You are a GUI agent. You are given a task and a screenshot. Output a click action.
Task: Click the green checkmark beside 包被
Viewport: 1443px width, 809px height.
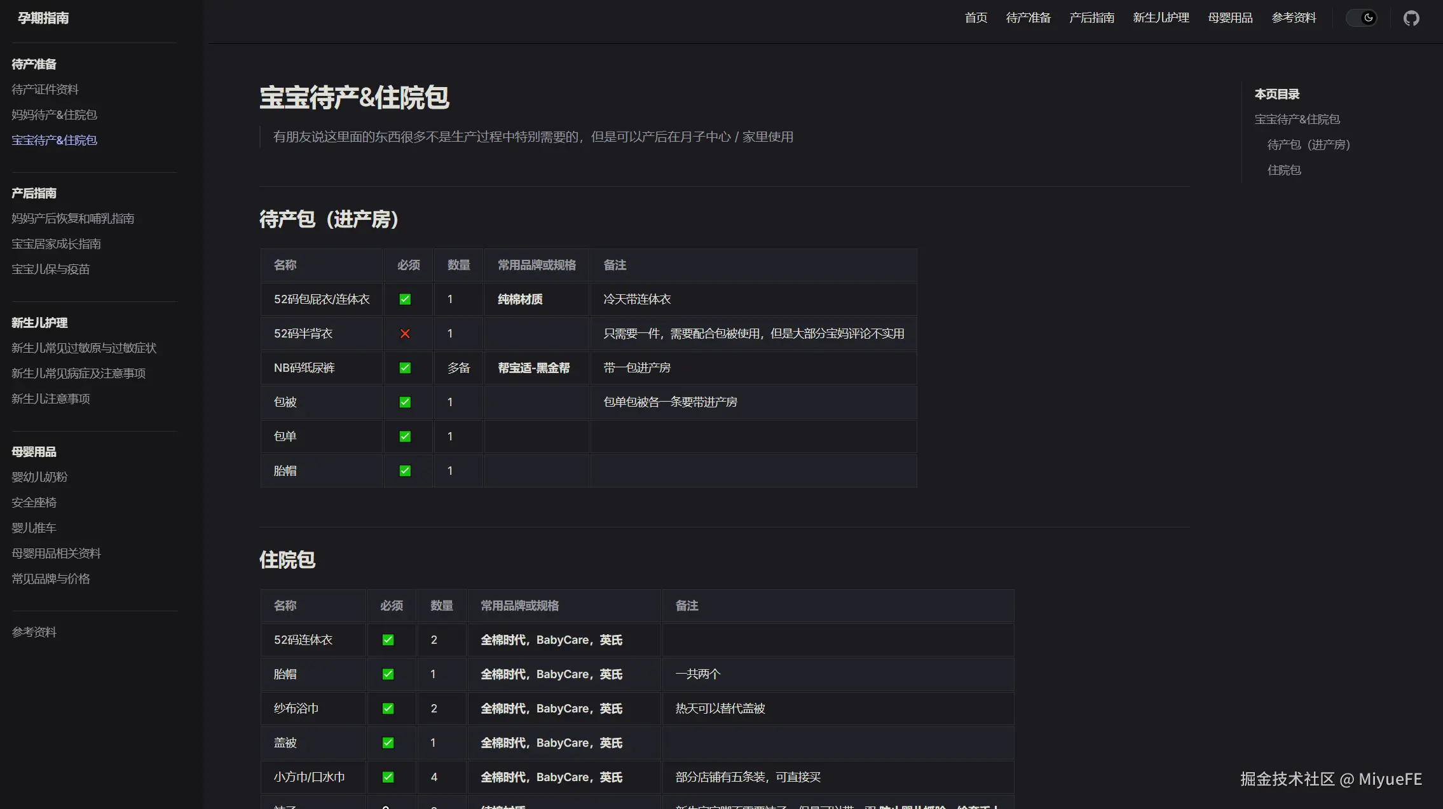click(x=405, y=402)
